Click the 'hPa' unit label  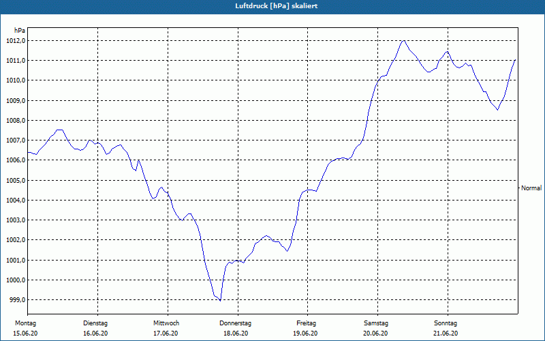pos(20,31)
